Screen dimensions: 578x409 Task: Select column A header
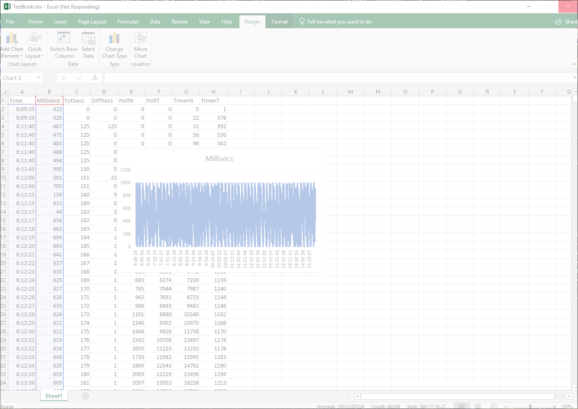(22, 92)
